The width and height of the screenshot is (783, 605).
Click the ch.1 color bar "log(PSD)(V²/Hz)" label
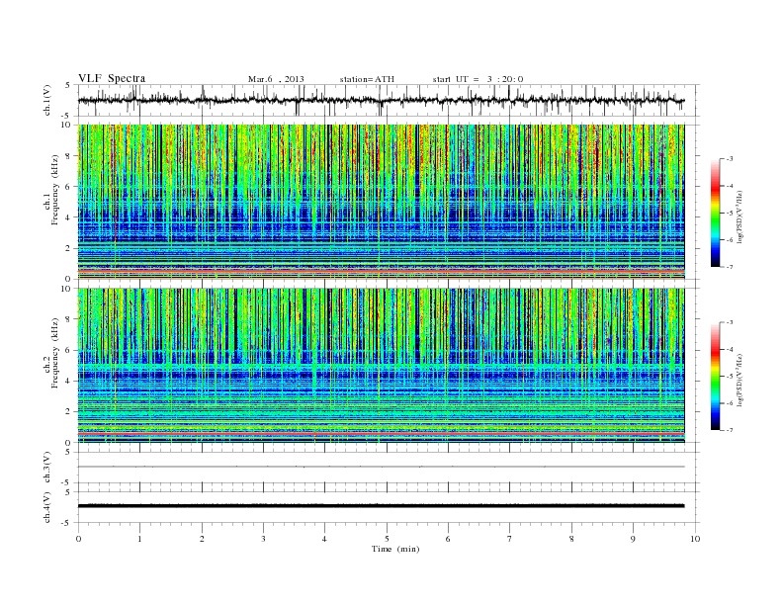click(740, 217)
